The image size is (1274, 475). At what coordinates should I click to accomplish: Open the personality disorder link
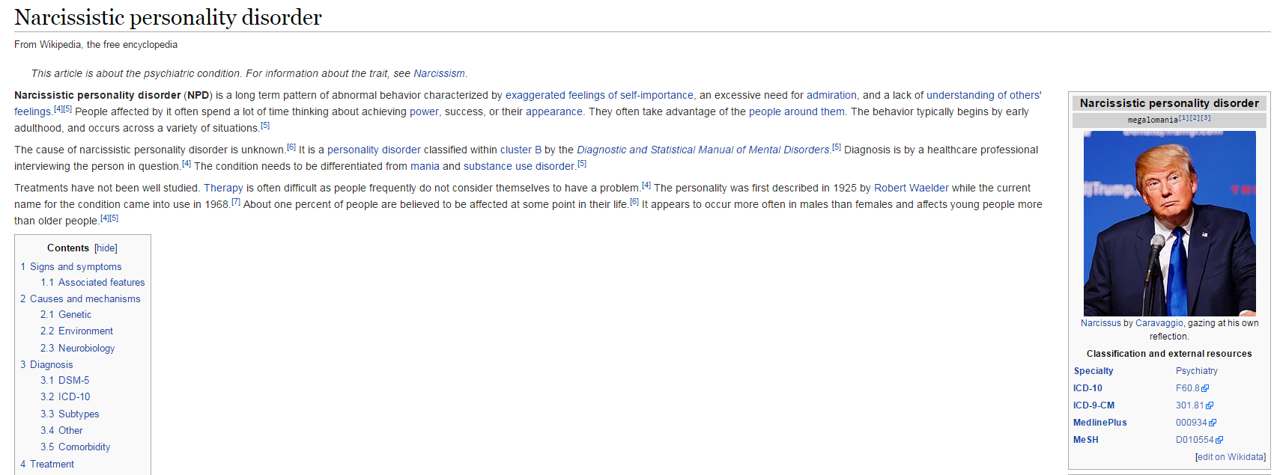(374, 150)
